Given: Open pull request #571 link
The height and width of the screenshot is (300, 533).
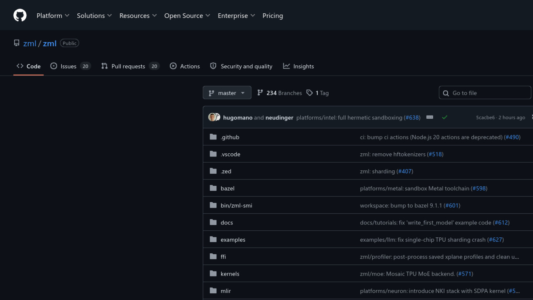Looking at the screenshot, I should 465,273.
